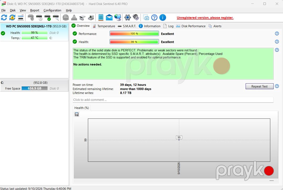Open the View menu

click(23, 10)
